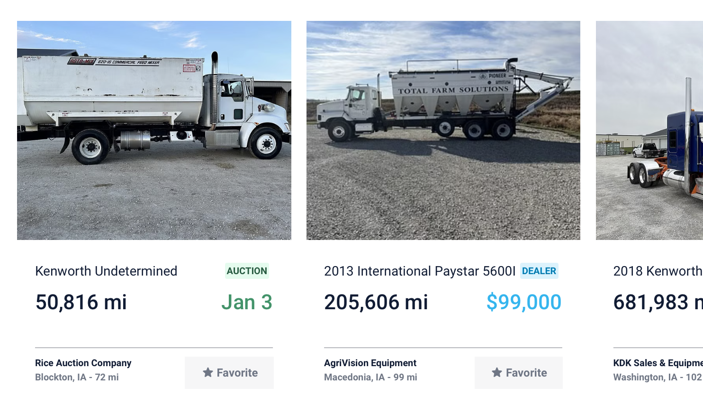Image resolution: width=703 pixels, height=406 pixels.
Task: Open the International Paystar truck photo
Action: pyautogui.click(x=443, y=130)
